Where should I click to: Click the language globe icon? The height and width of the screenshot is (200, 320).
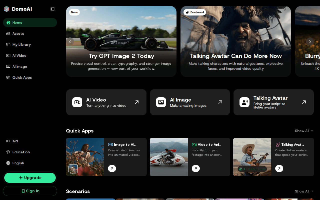point(8,163)
